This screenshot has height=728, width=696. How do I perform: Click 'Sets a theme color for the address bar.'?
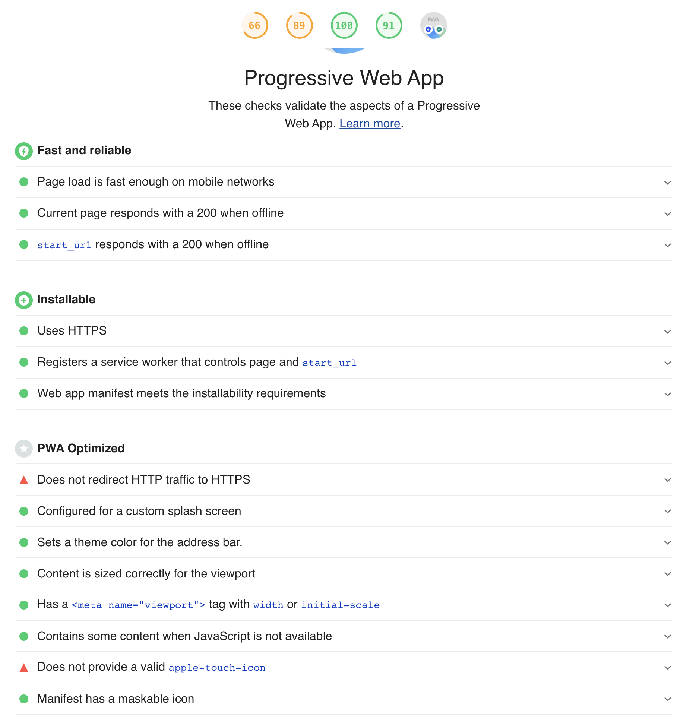point(140,542)
